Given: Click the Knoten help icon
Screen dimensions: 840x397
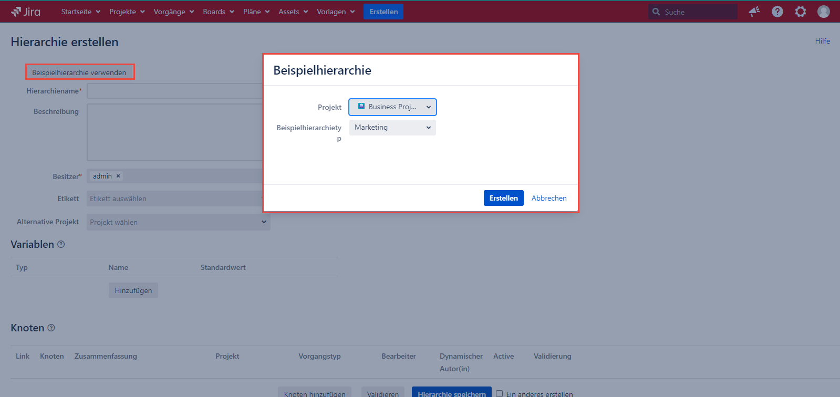Looking at the screenshot, I should point(51,328).
